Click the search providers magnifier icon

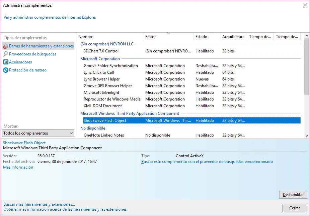coord(6,54)
